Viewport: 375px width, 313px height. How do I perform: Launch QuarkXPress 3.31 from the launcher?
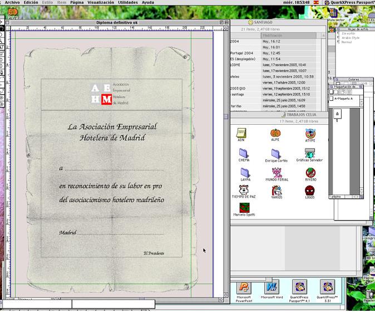(327, 292)
